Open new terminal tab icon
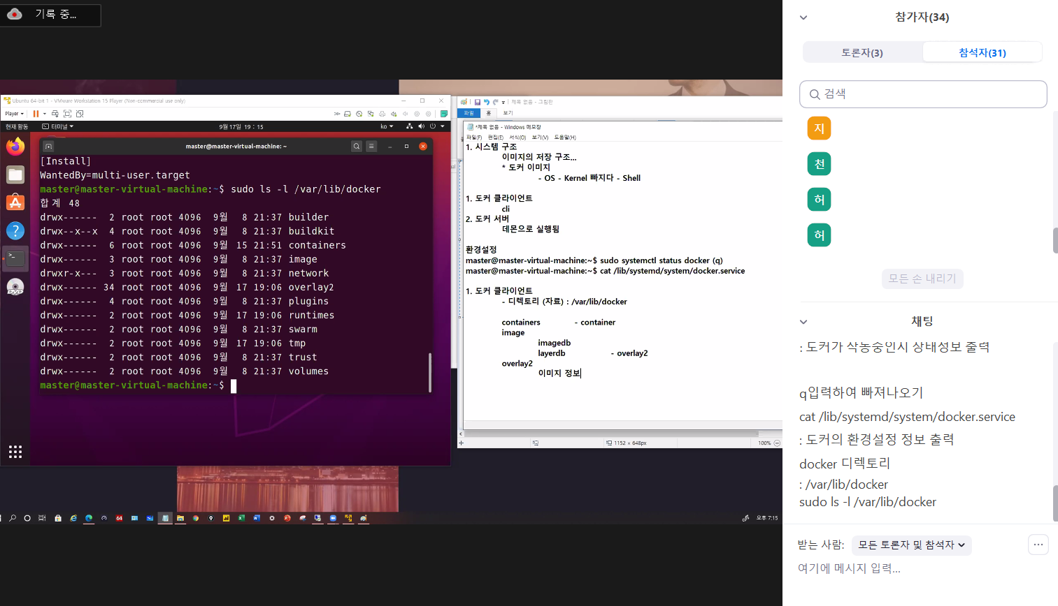The image size is (1058, 606). click(x=48, y=147)
